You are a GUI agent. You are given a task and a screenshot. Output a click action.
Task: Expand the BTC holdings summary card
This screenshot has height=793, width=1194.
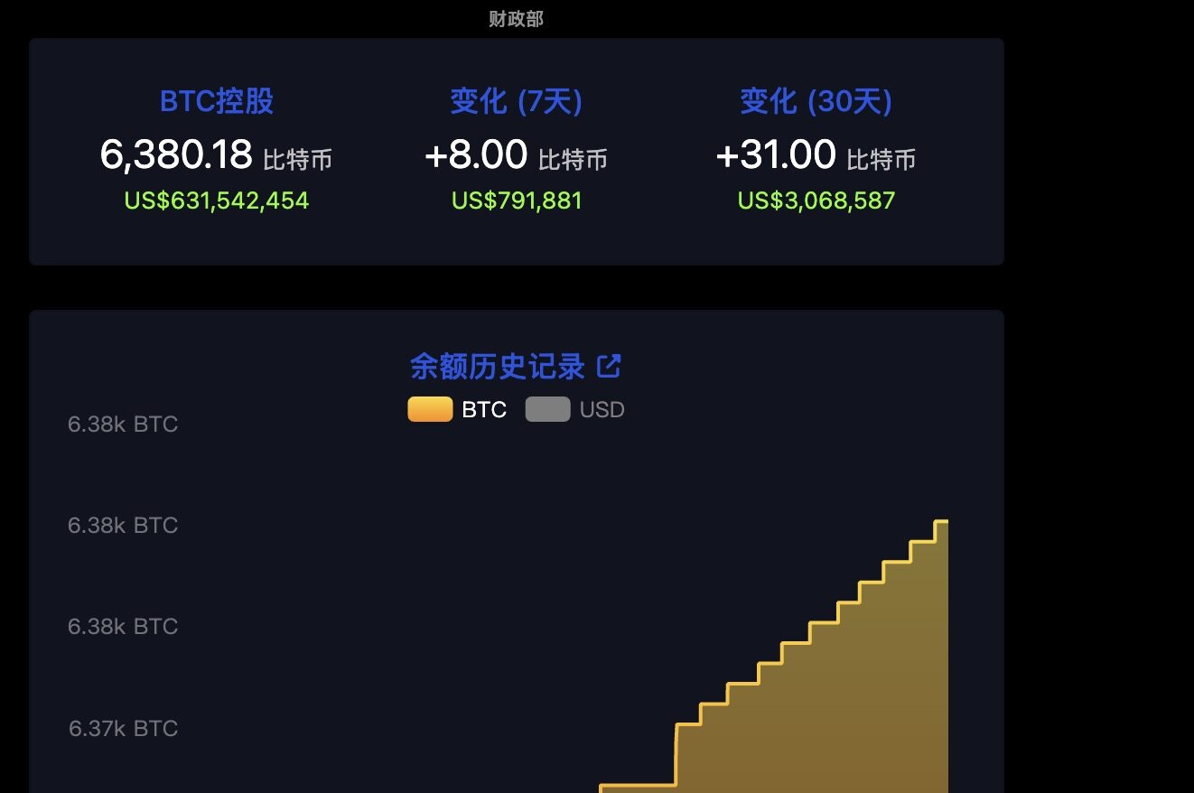tap(516, 151)
